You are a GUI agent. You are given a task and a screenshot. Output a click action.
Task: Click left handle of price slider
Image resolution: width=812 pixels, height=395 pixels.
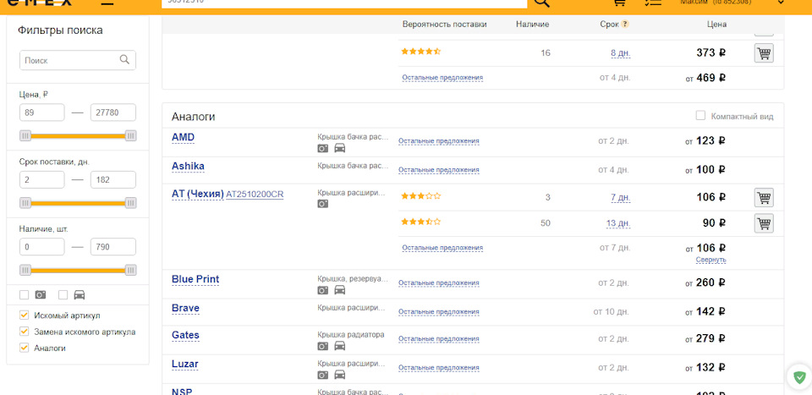coord(25,136)
